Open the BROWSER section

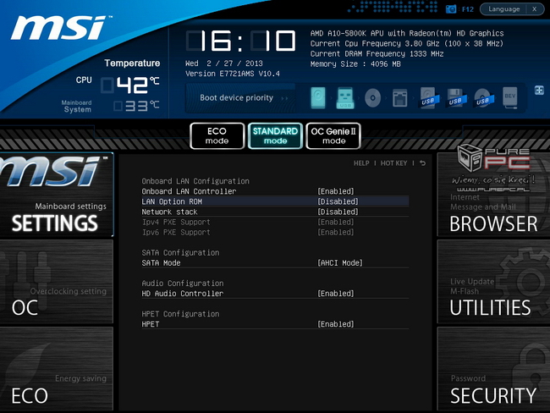(x=493, y=195)
